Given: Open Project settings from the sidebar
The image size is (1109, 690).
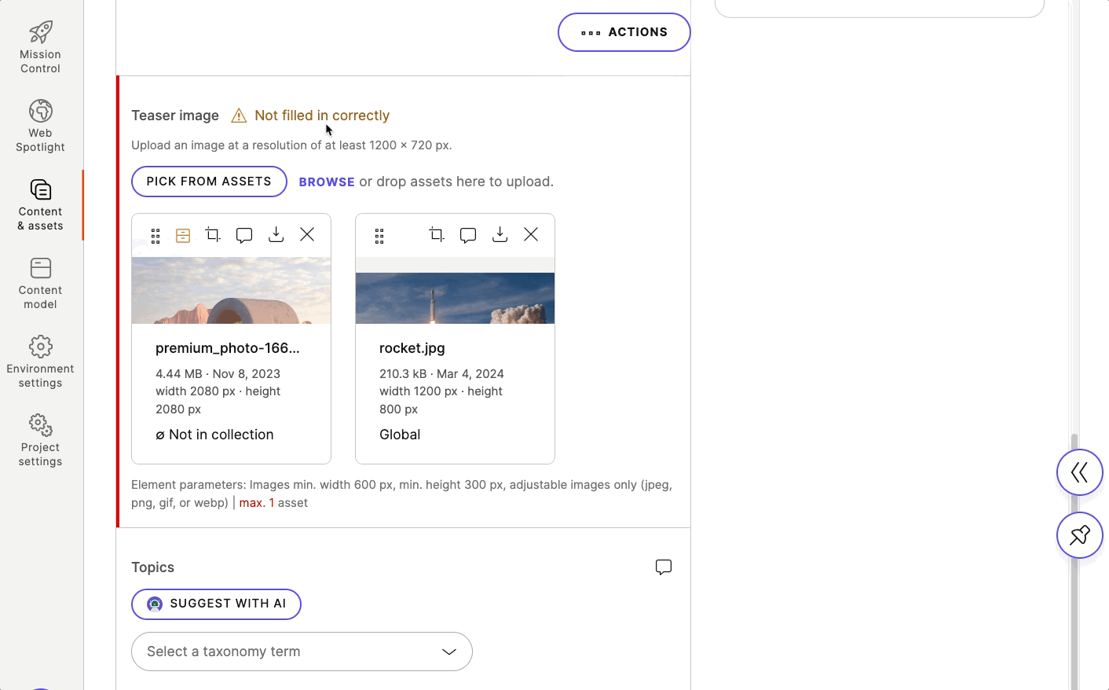Looking at the screenshot, I should coord(40,439).
